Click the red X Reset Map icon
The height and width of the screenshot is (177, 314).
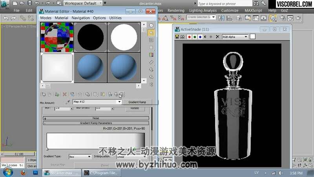[x=64, y=94]
